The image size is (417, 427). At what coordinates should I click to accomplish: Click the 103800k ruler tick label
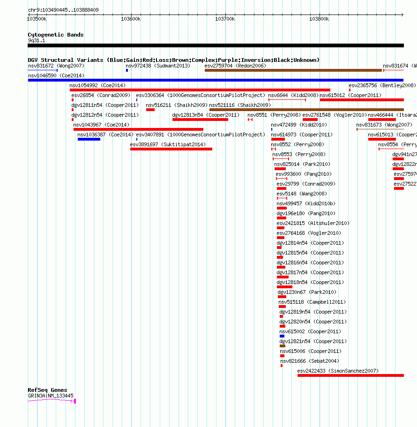[319, 19]
